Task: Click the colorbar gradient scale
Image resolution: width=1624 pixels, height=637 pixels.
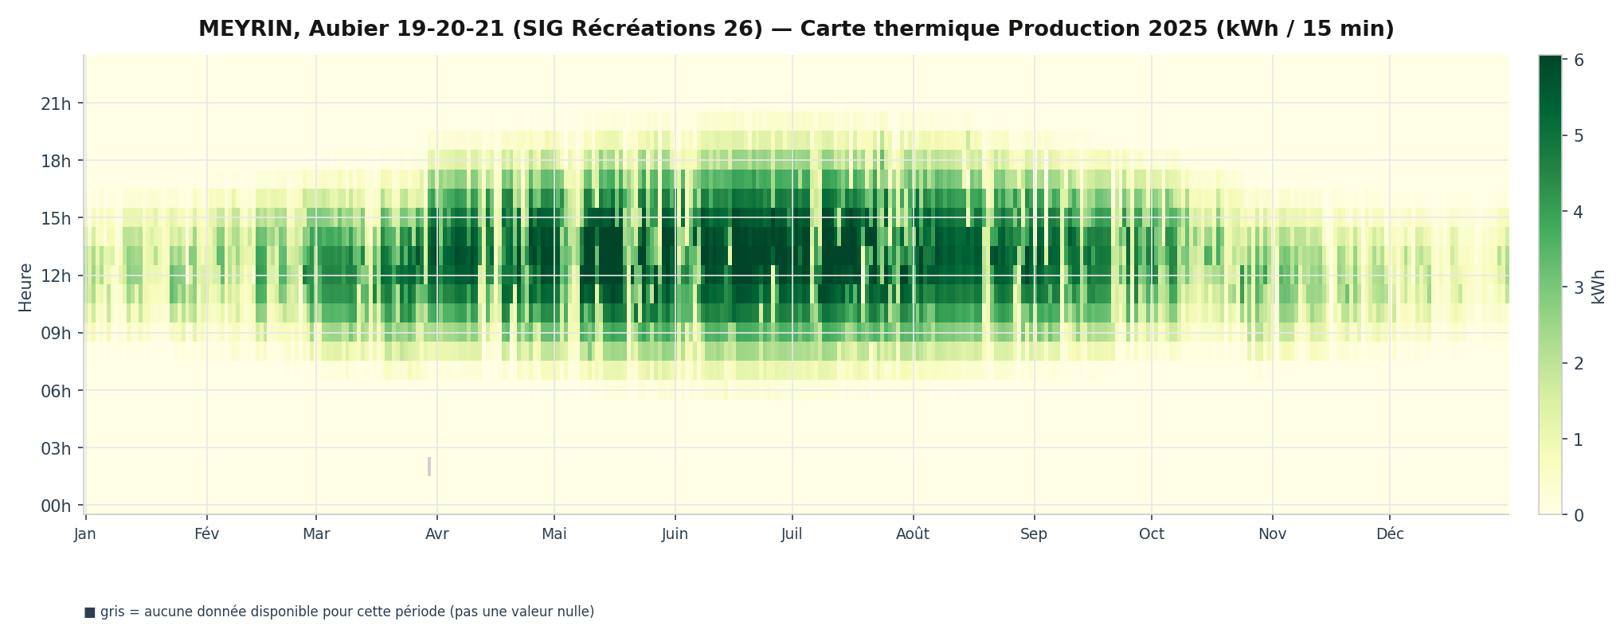Action: (1550, 285)
